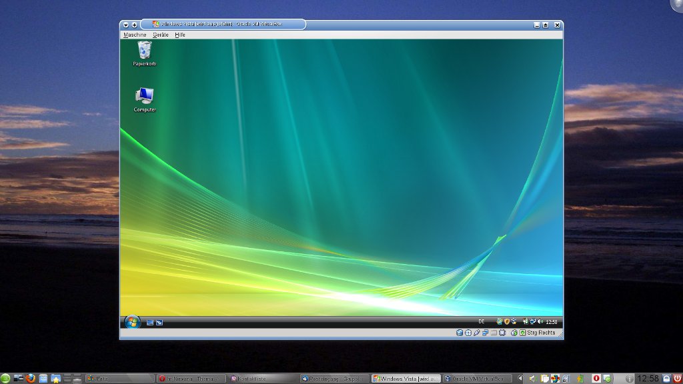Image resolution: width=683 pixels, height=384 pixels.
Task: Click host panel volume speaker icon
Action: 533,379
